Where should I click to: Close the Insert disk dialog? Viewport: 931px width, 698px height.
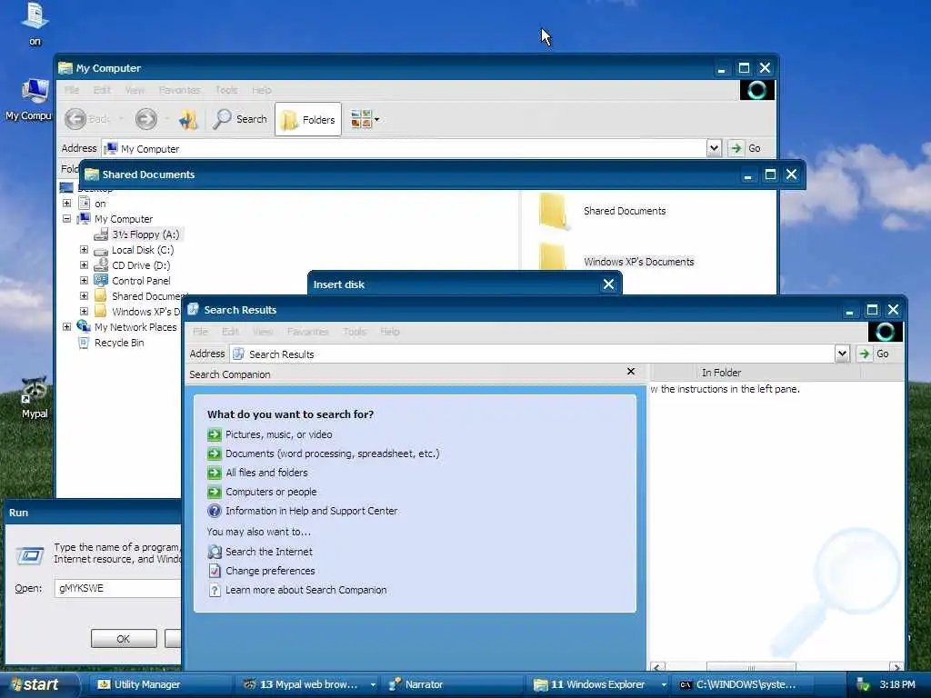click(x=608, y=284)
